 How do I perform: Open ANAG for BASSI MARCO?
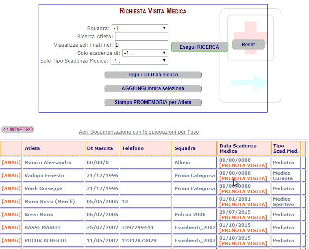click(x=11, y=227)
